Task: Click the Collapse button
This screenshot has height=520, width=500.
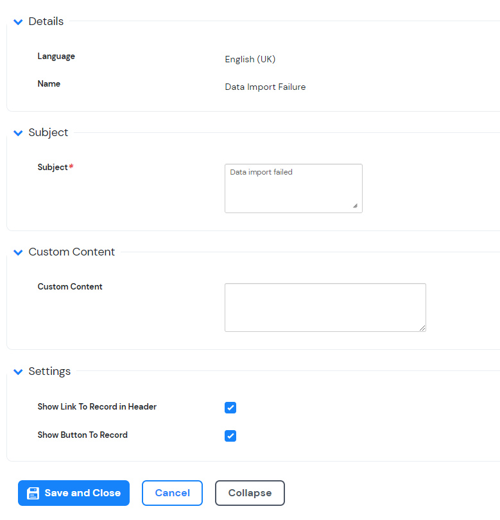Action: 250,493
